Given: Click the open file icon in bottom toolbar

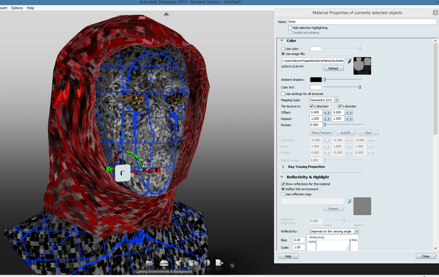Looking at the screenshot, I should coord(149,264).
